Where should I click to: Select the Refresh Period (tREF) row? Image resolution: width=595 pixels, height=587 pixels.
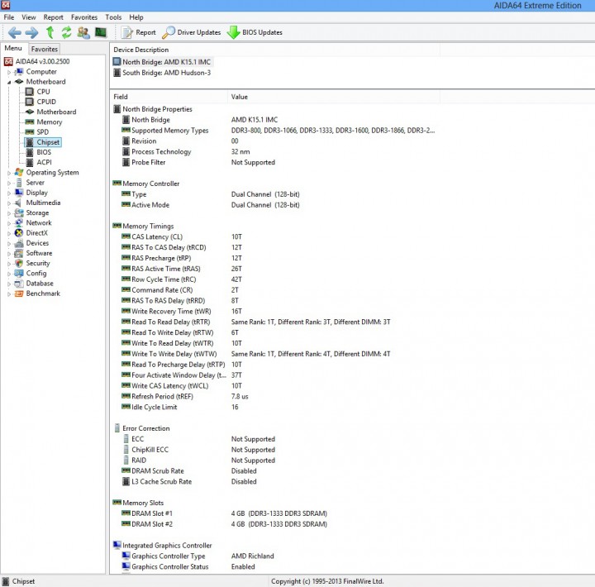pyautogui.click(x=185, y=396)
